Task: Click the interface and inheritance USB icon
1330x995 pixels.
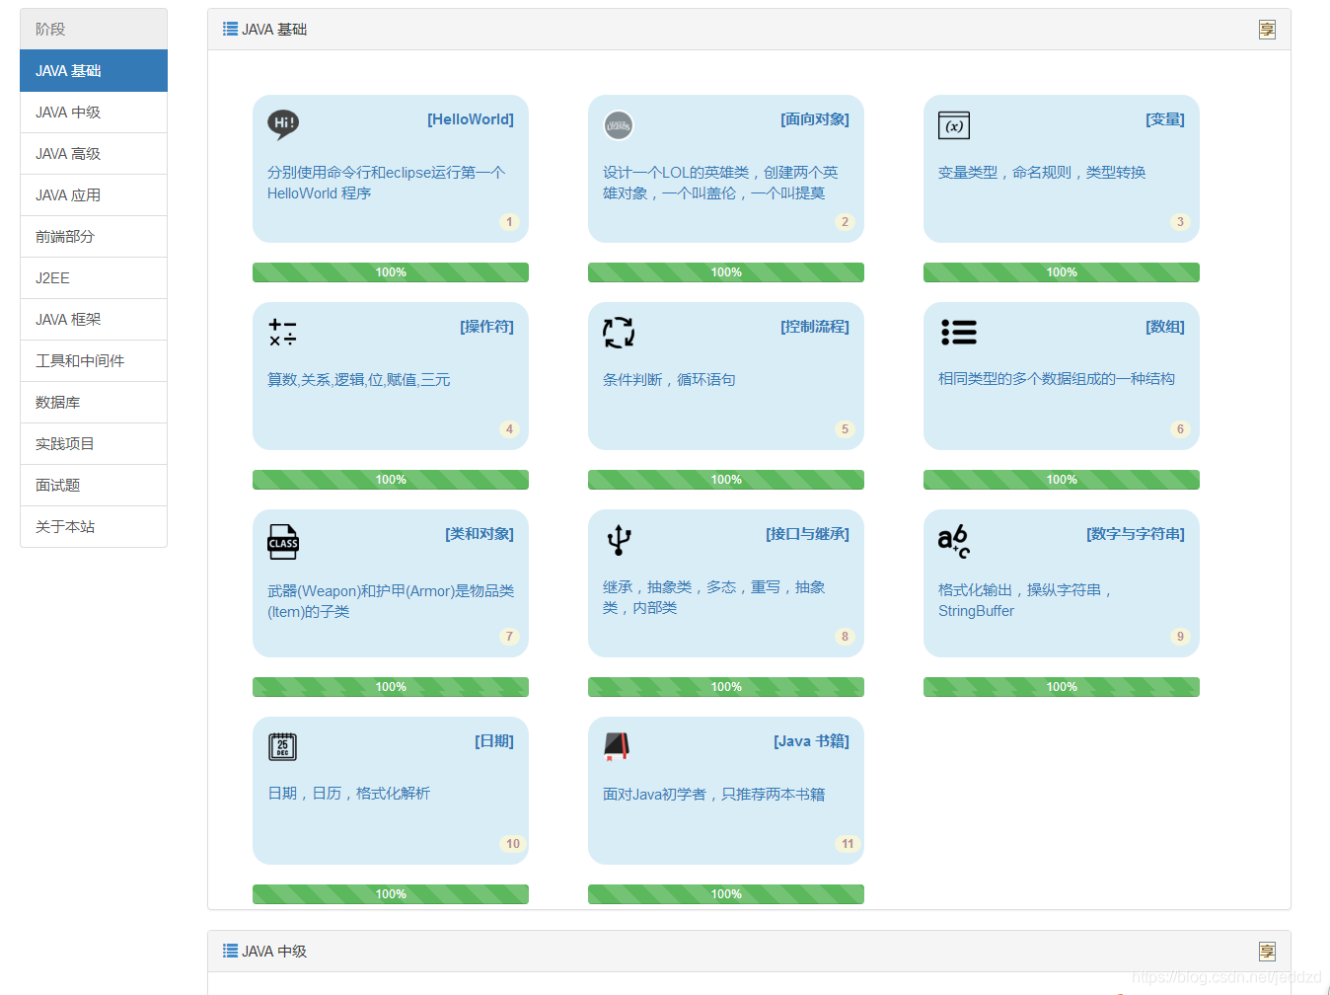Action: pyautogui.click(x=619, y=540)
